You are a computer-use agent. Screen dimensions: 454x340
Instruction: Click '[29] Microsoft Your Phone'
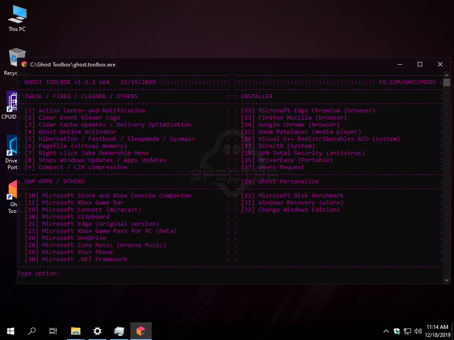coord(69,252)
